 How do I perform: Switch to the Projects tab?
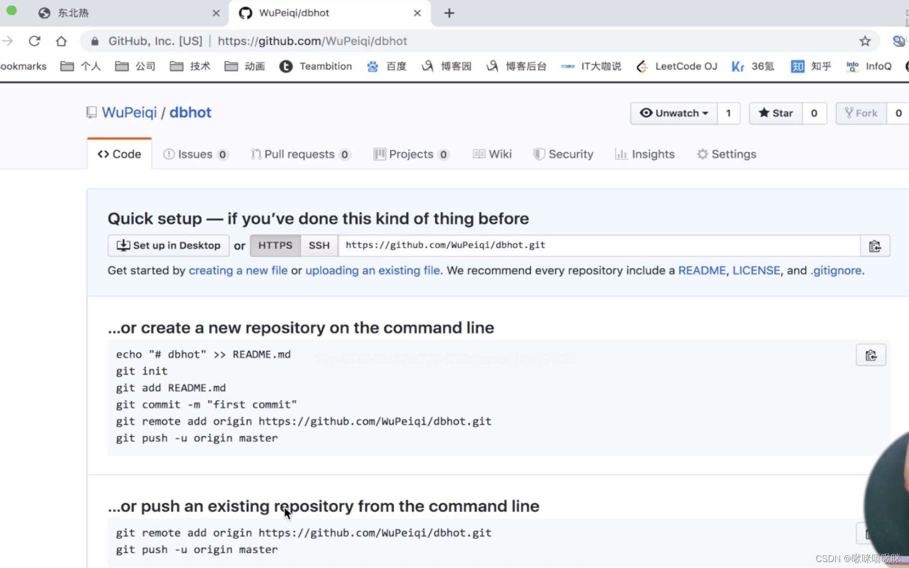[x=412, y=154]
